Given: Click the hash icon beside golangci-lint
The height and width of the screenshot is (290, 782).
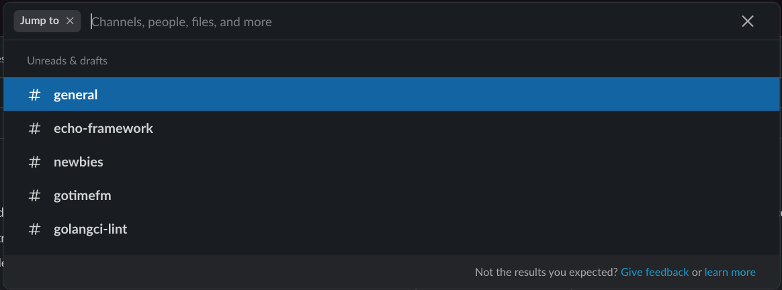Looking at the screenshot, I should tap(34, 229).
